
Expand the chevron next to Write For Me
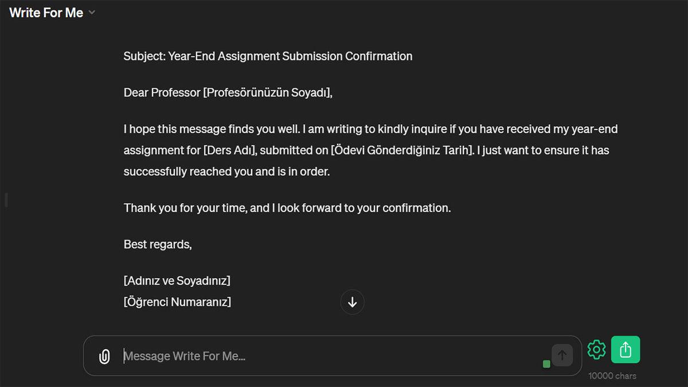pyautogui.click(x=92, y=13)
